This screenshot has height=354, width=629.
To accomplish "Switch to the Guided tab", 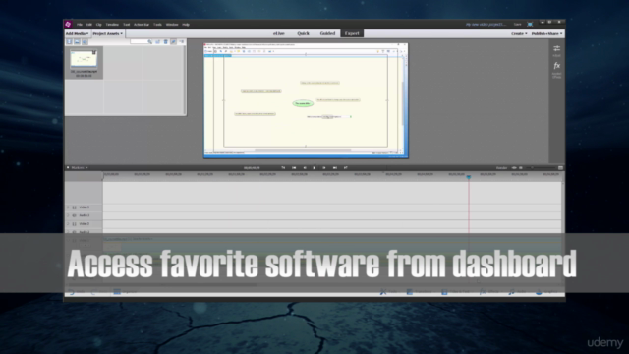I will [x=327, y=33].
